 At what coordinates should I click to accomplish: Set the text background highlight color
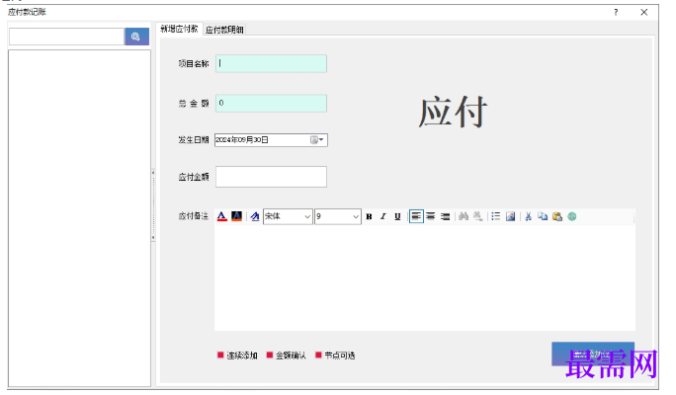(x=236, y=216)
